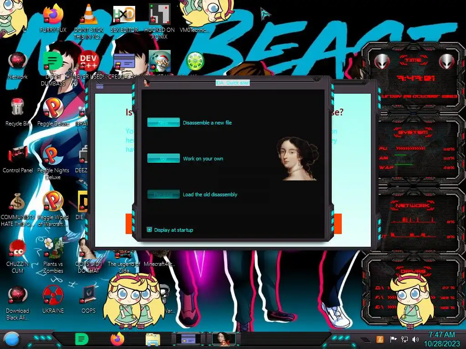466x349 pixels.
Task: Click the SYSTEM gadget header
Action: (413, 132)
